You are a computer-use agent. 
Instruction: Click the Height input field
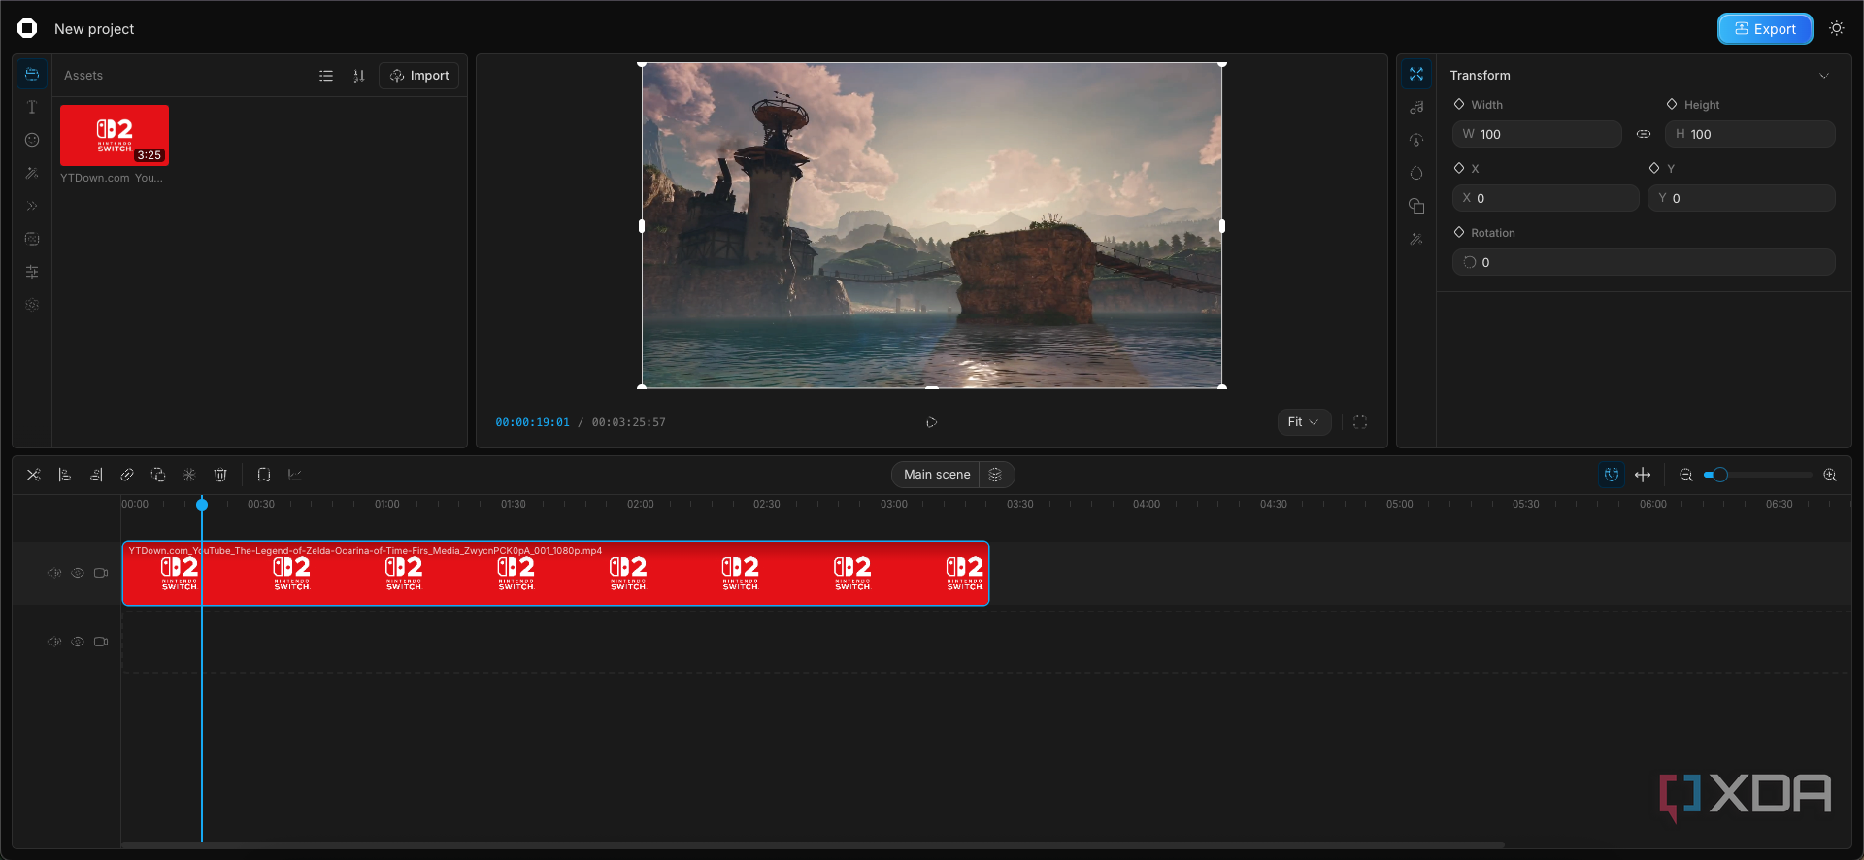[1750, 134]
